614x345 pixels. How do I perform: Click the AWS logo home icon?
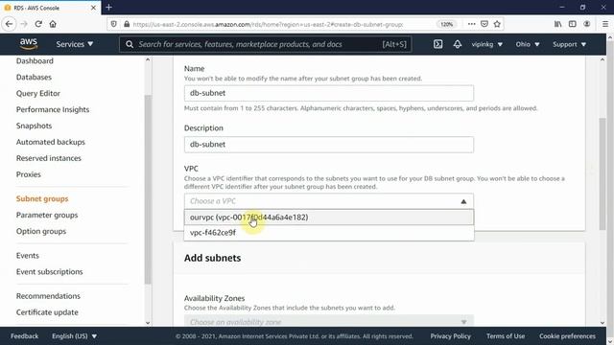click(29, 44)
